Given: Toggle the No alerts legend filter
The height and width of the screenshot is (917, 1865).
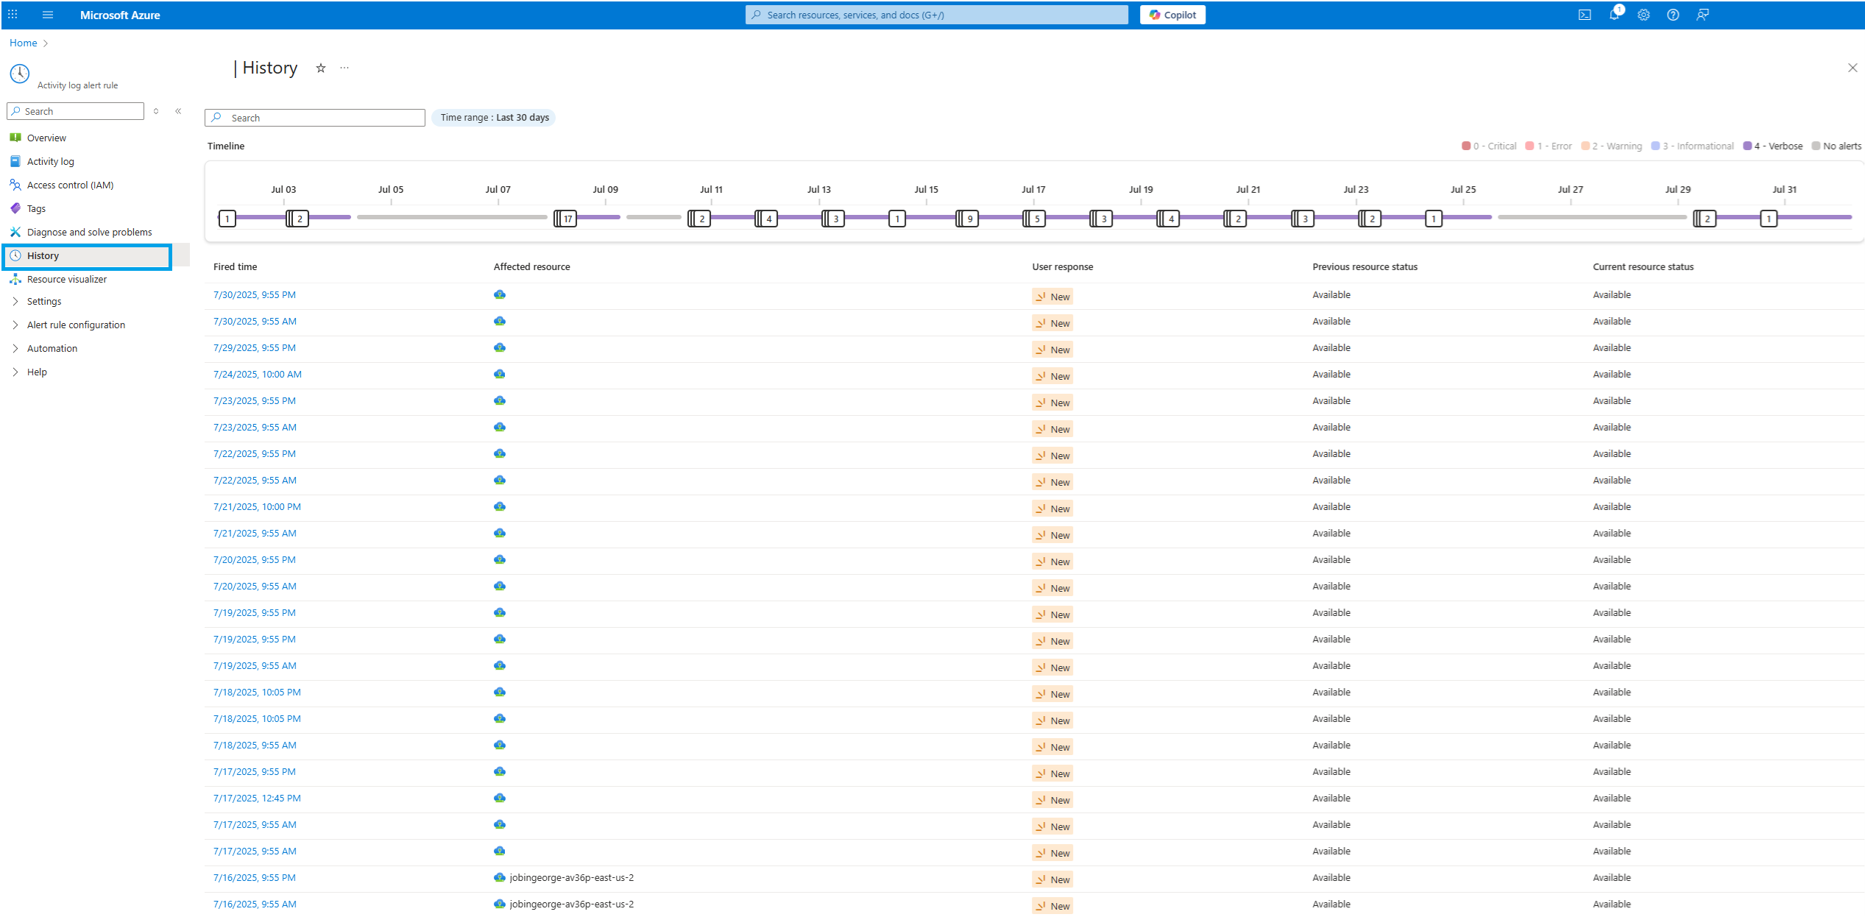Looking at the screenshot, I should [1836, 146].
